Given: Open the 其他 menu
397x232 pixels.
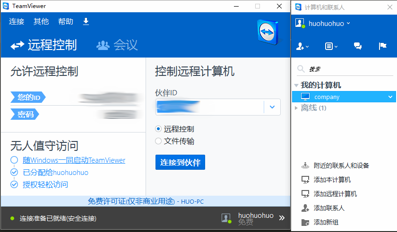Looking at the screenshot, I should click(41, 22).
